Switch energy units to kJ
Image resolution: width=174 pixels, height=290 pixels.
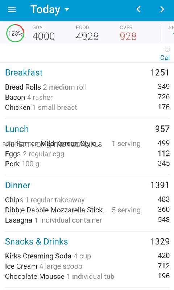pyautogui.click(x=167, y=50)
